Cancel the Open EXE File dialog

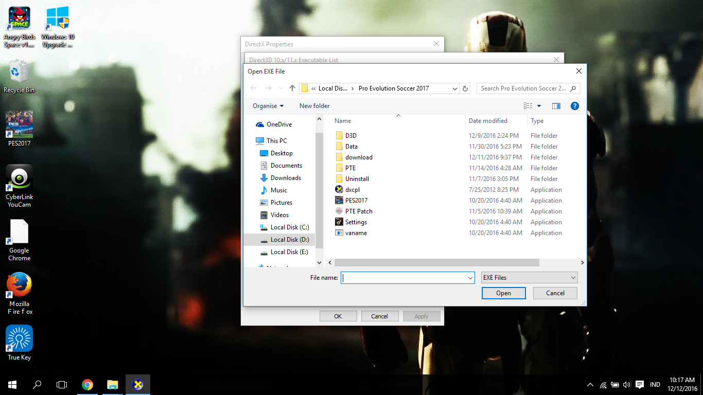pyautogui.click(x=555, y=293)
